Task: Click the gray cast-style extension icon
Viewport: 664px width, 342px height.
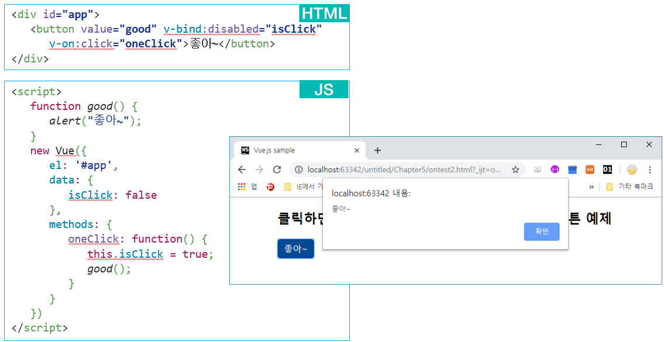Action: [538, 170]
